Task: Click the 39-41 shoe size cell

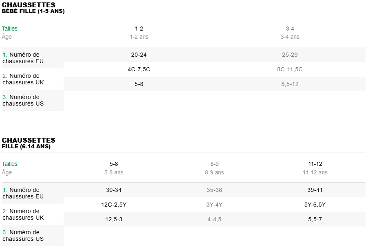Action: [315, 190]
